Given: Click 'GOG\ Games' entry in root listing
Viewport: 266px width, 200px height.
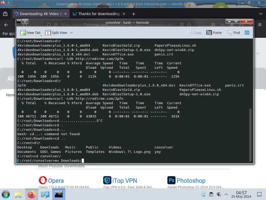Looking at the screenshot, I should 51,152.
